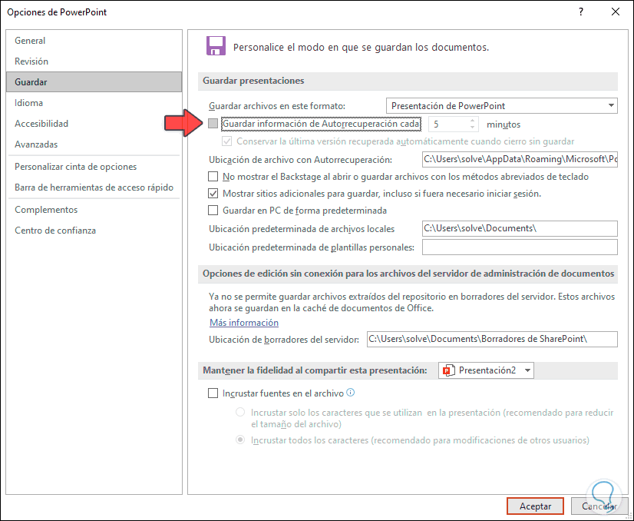634x521 pixels.
Task: Check Guardar en PC de forma predeterminada
Action: coord(213,211)
